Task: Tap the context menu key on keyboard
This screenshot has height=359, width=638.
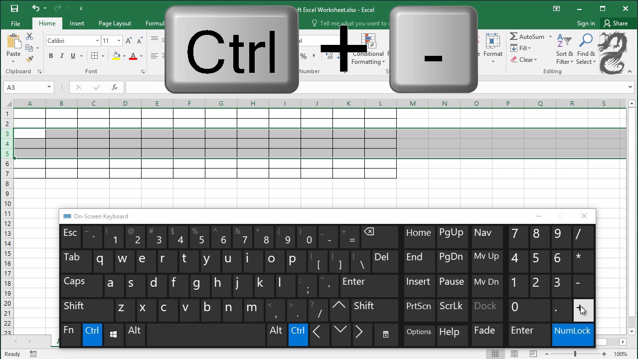Action: (385, 335)
